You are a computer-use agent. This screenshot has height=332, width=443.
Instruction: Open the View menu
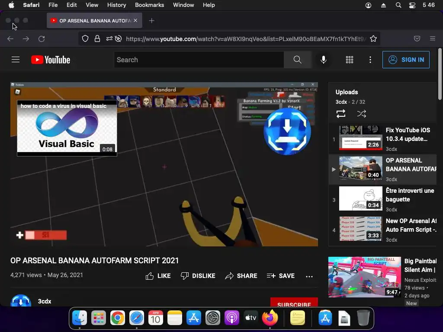click(92, 5)
